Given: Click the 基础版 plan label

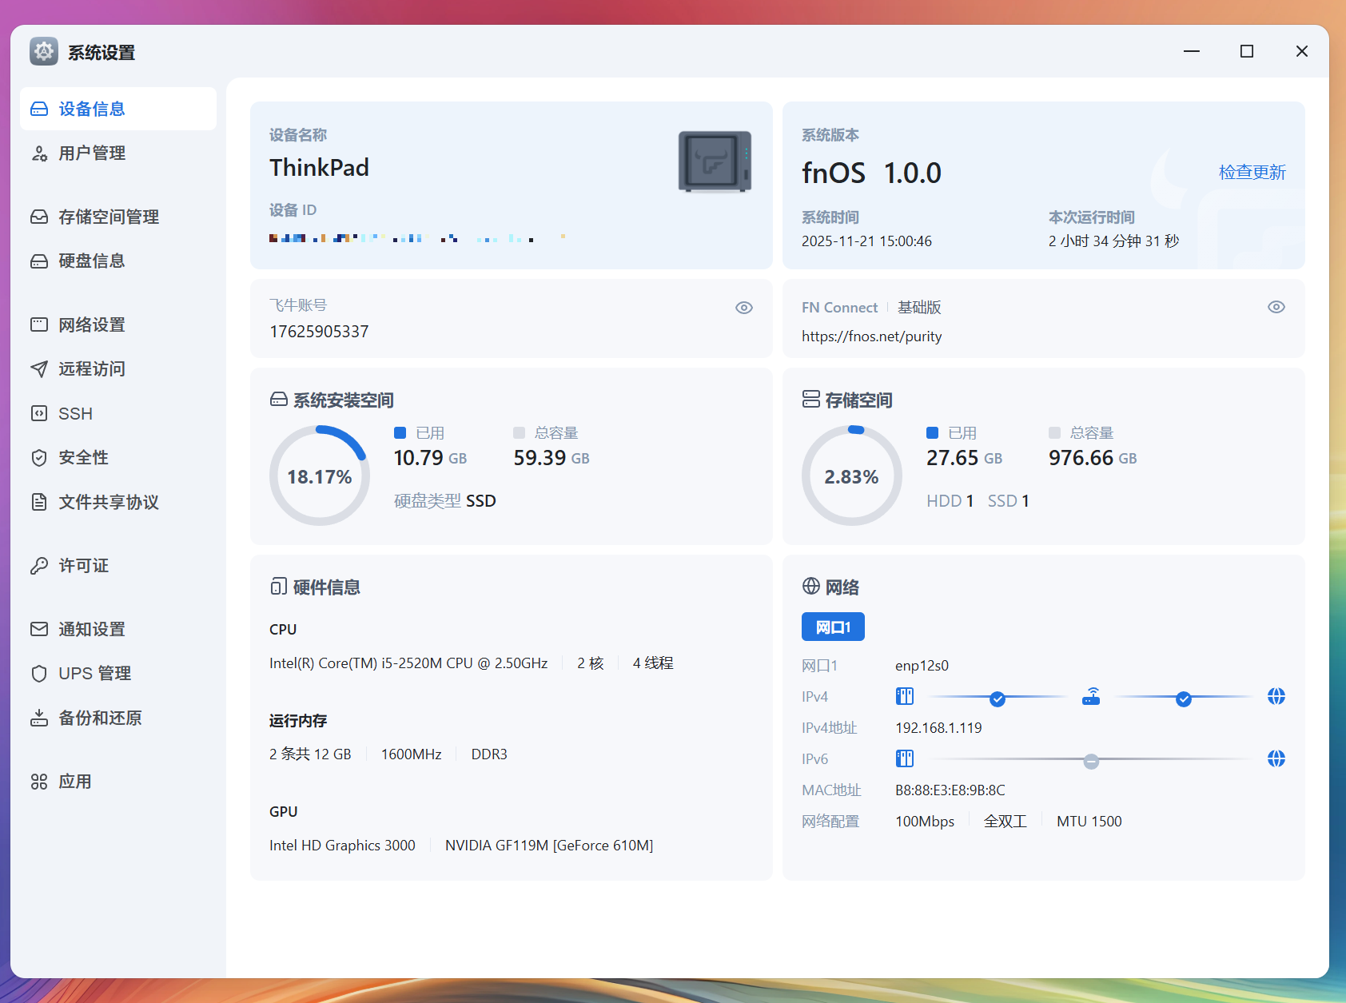Looking at the screenshot, I should pyautogui.click(x=919, y=308).
